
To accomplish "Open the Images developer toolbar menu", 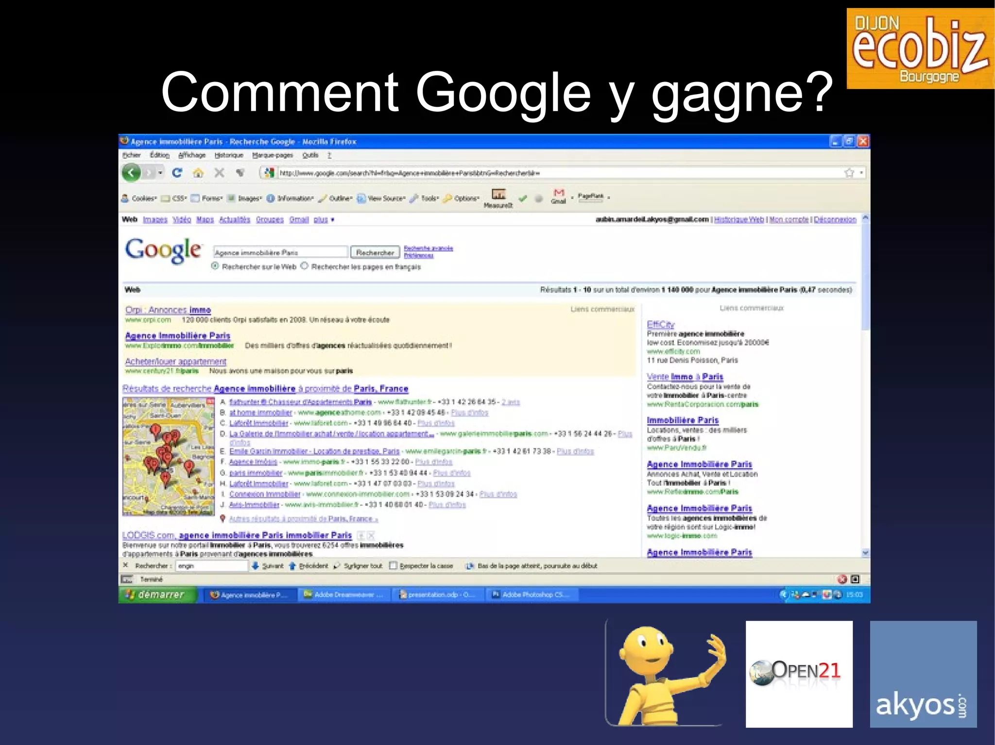I will pyautogui.click(x=244, y=198).
